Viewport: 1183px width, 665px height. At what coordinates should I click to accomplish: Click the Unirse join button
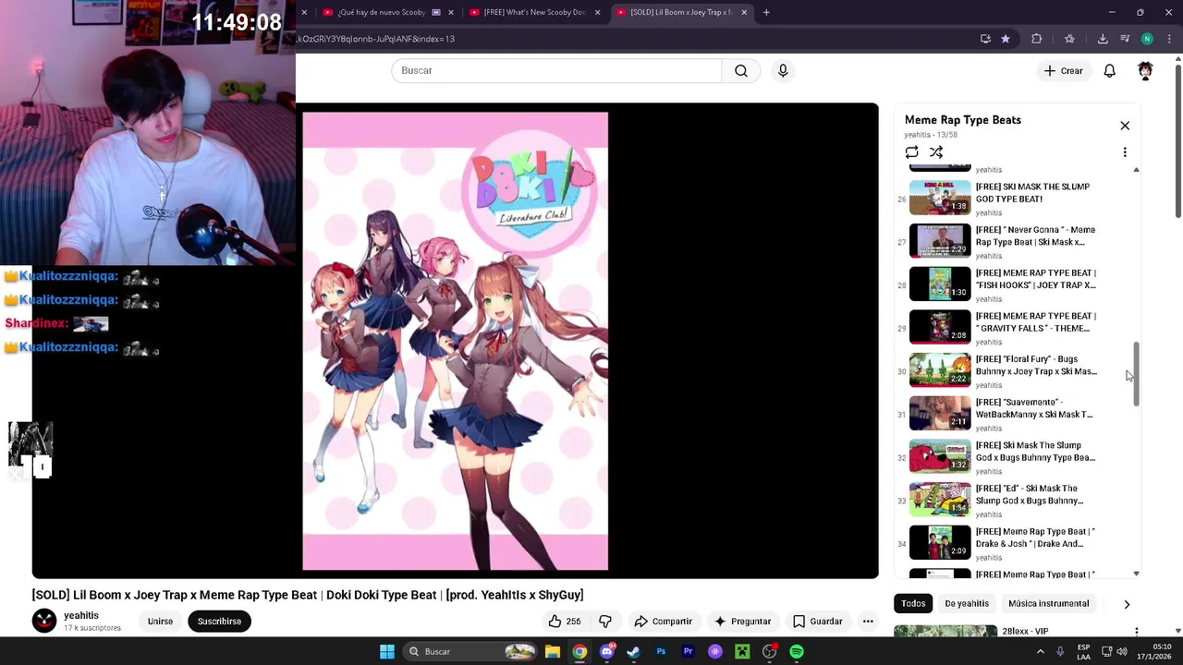(160, 622)
